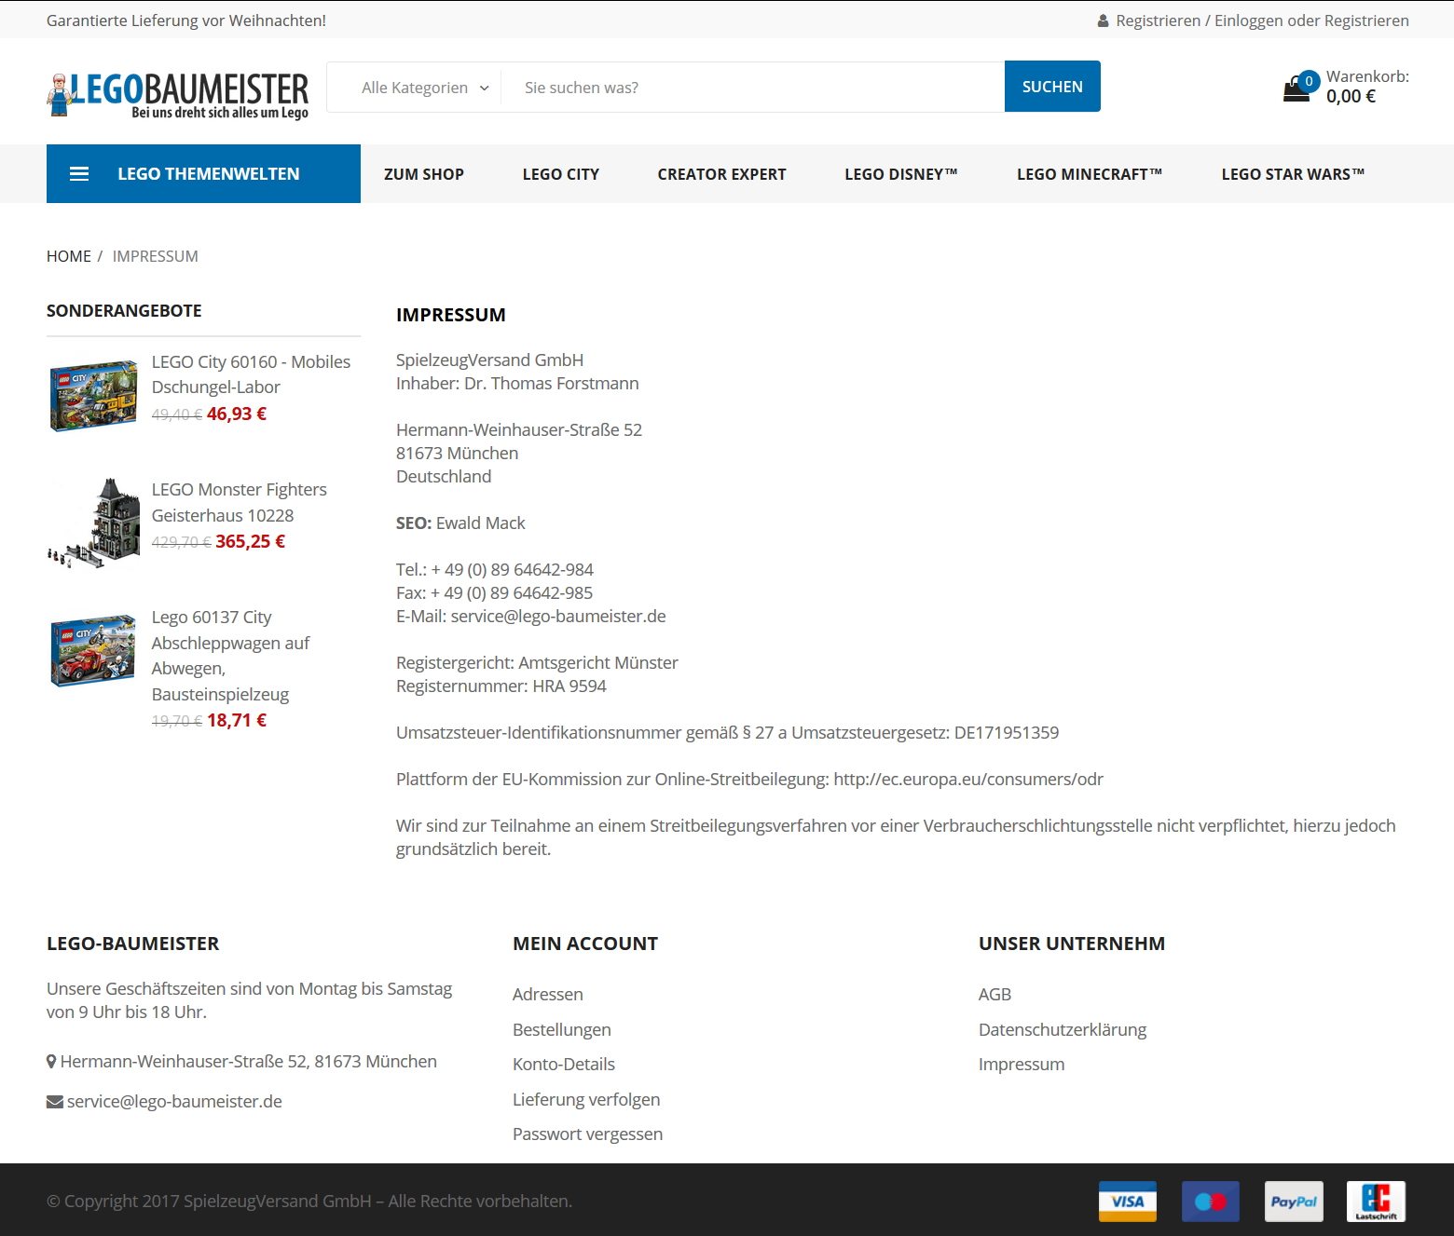Image resolution: width=1454 pixels, height=1236 pixels.
Task: Click the price 365,25 €
Action: (x=251, y=542)
